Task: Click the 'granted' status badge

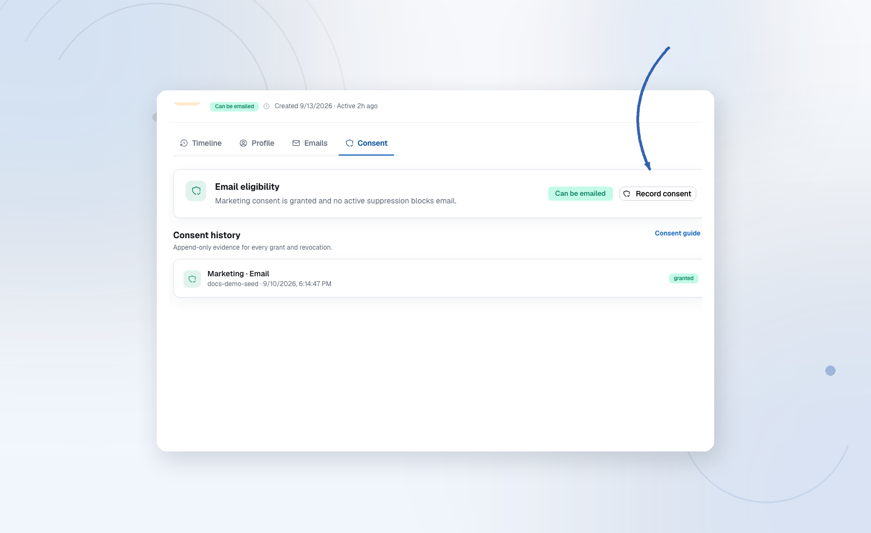Action: click(684, 278)
